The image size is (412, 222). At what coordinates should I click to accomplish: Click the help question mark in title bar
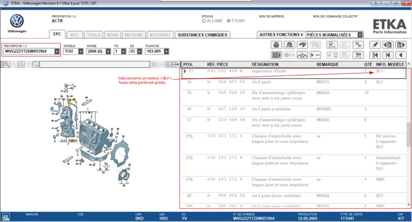pos(376,3)
